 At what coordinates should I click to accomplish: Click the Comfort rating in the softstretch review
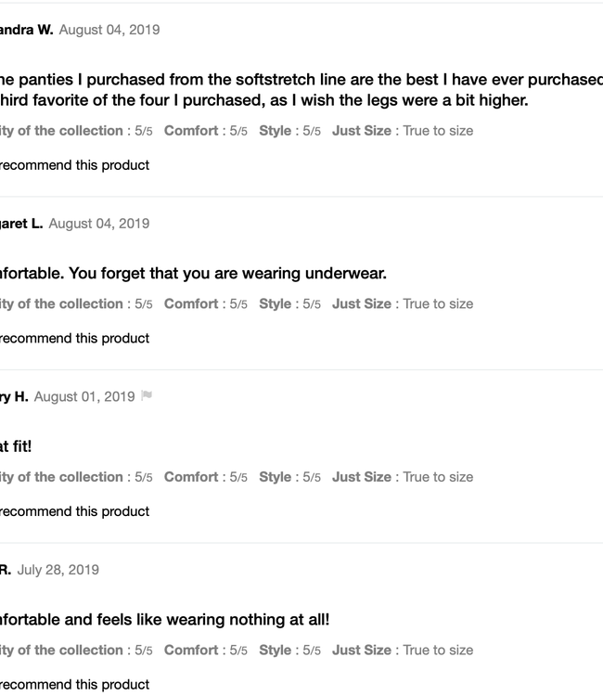pyautogui.click(x=206, y=131)
